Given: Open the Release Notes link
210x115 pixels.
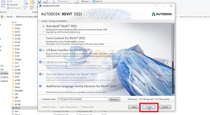Looking at the screenshot, I should (x=88, y=107).
